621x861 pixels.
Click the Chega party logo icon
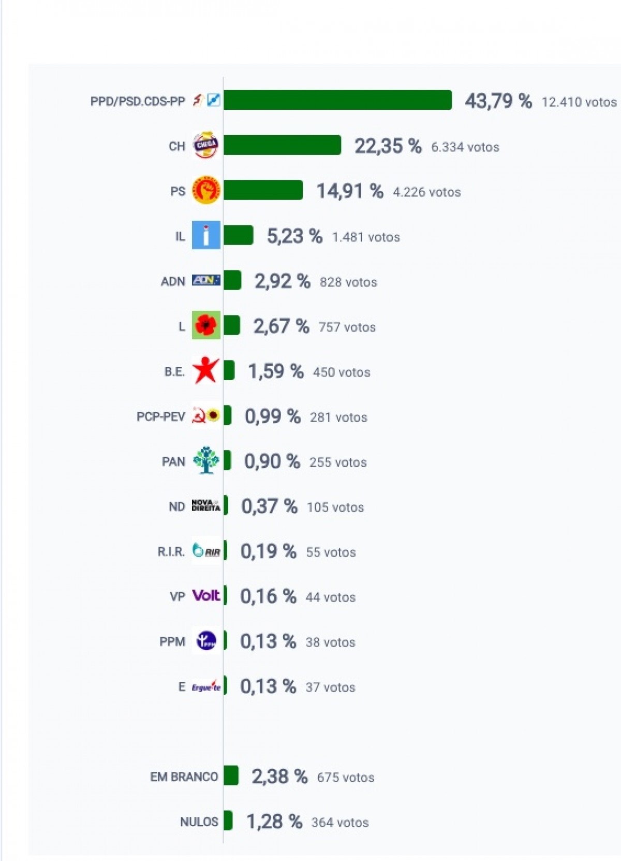coord(206,145)
